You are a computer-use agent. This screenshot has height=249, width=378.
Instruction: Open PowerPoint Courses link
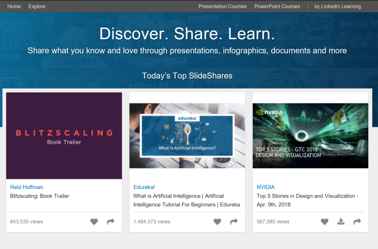point(277,7)
